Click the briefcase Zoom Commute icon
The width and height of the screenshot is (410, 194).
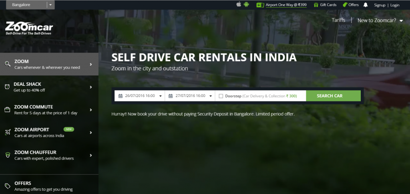7,110
